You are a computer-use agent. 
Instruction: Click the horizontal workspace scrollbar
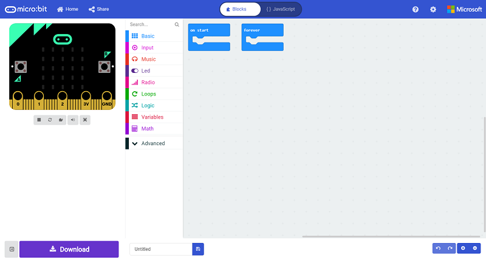click(x=391, y=236)
